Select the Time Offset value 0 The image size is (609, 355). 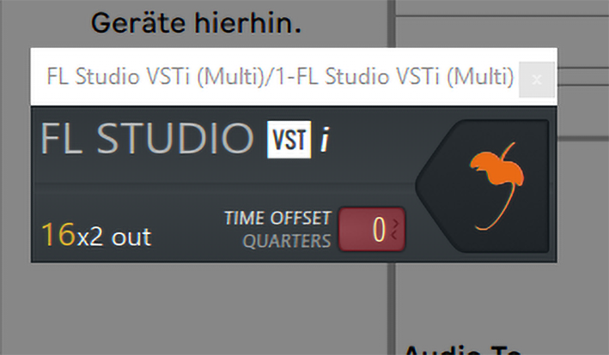[379, 230]
